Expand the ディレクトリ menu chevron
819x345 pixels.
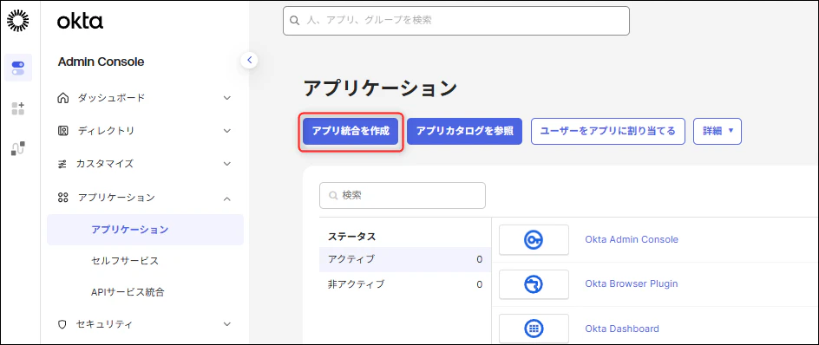click(227, 131)
